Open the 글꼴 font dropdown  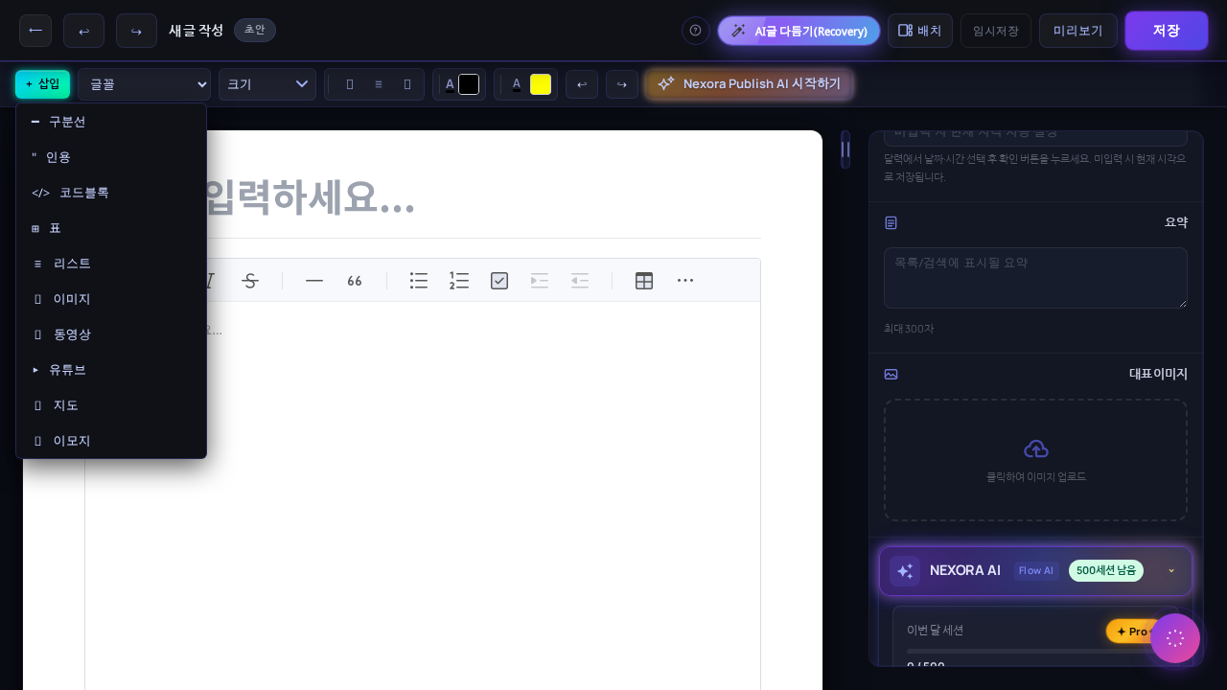144,84
